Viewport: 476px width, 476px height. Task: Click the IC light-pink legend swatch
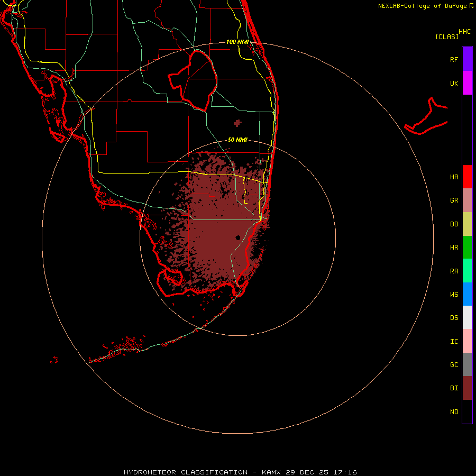[467, 341]
